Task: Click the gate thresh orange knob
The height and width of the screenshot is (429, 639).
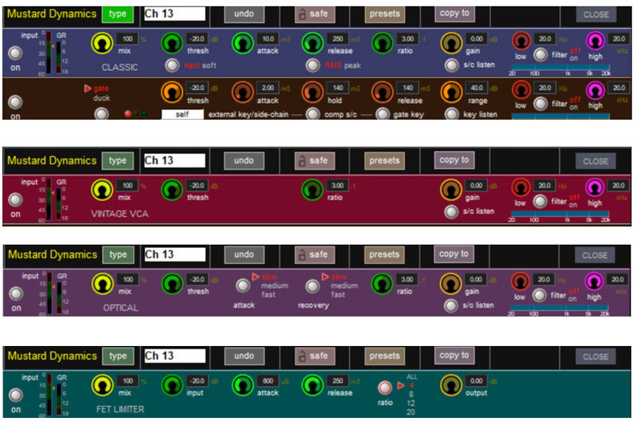Action: coord(172,92)
